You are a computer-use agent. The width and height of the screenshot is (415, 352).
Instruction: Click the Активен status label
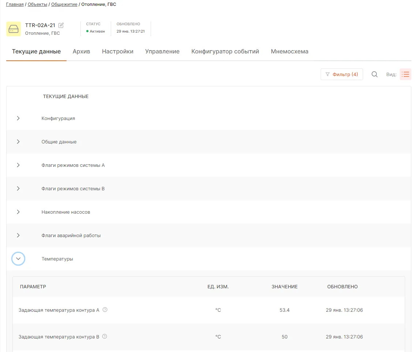(x=97, y=31)
